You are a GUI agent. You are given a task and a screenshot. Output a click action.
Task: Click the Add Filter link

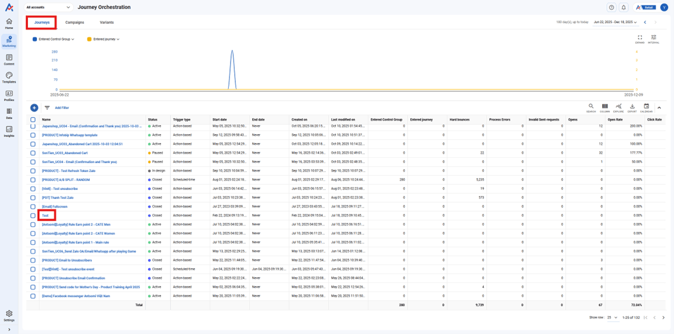[62, 108]
